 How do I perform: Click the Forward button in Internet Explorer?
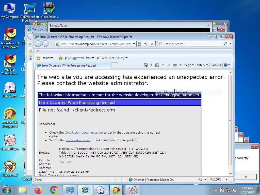coord(45,44)
